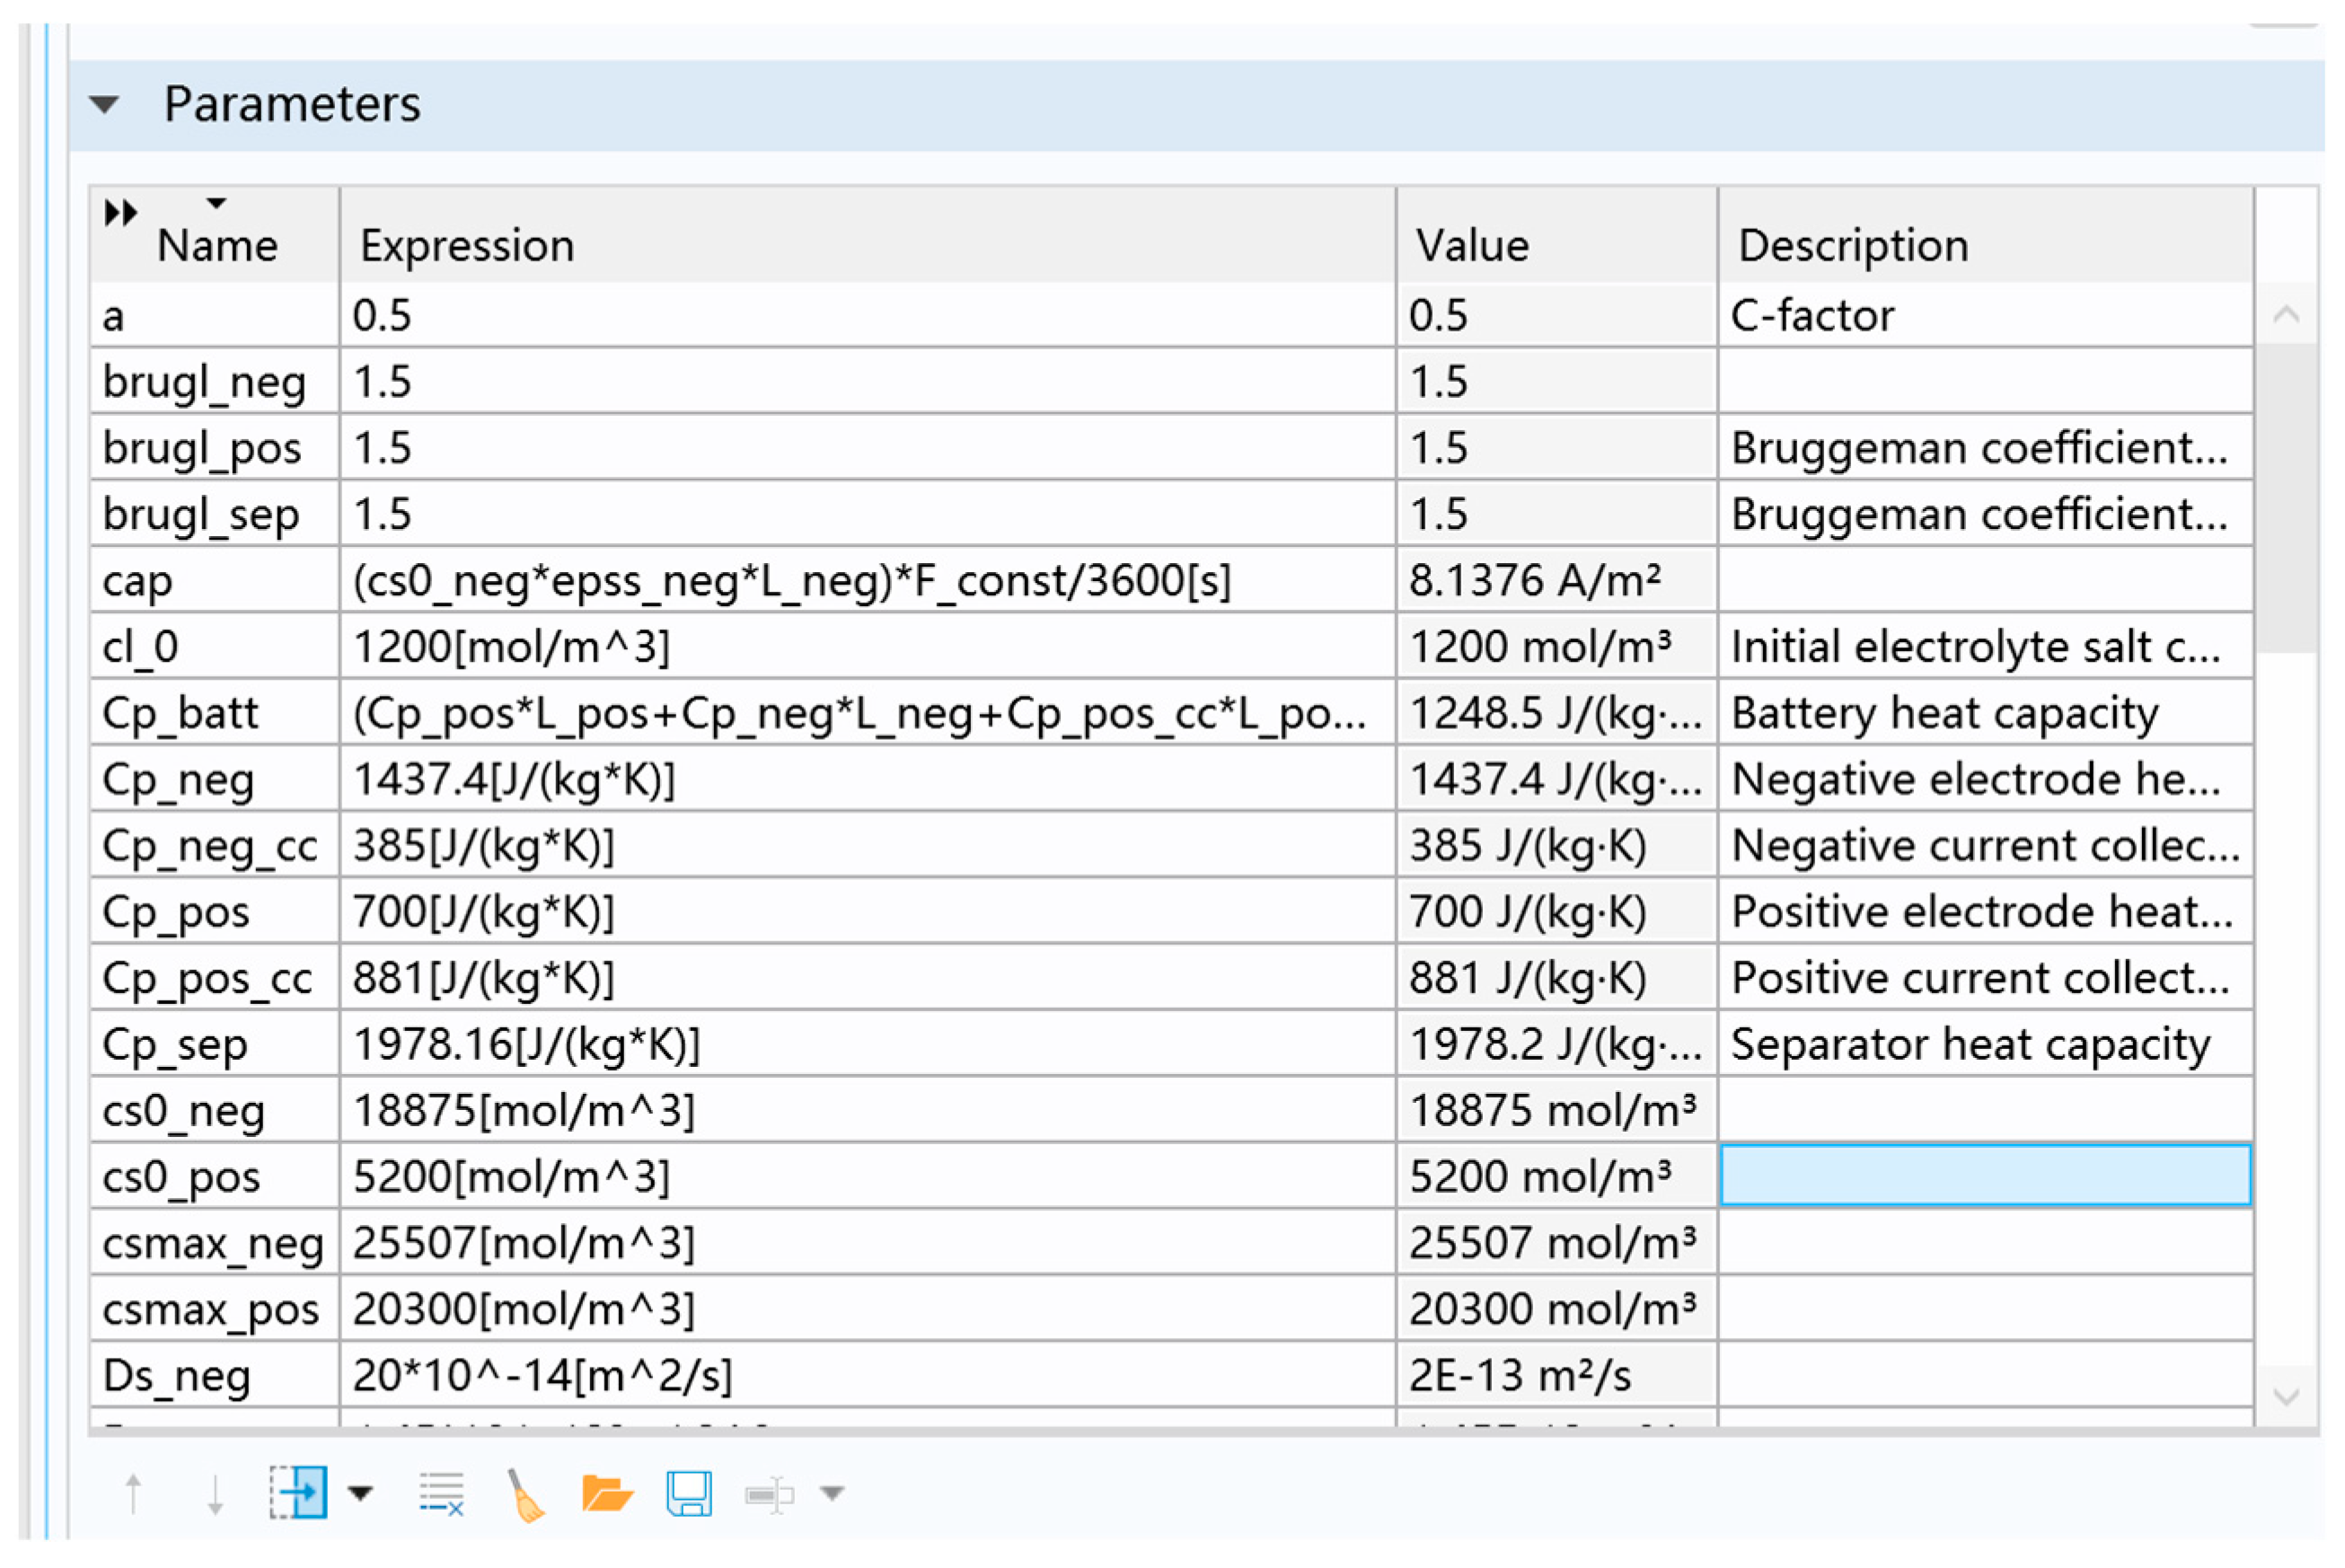Click the Value column header
The image size is (2345, 1568).
tap(1471, 245)
